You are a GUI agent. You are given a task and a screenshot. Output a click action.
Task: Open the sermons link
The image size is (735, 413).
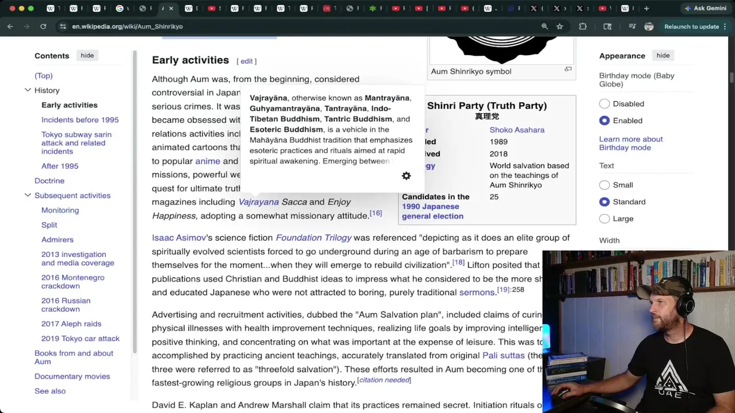(x=477, y=292)
